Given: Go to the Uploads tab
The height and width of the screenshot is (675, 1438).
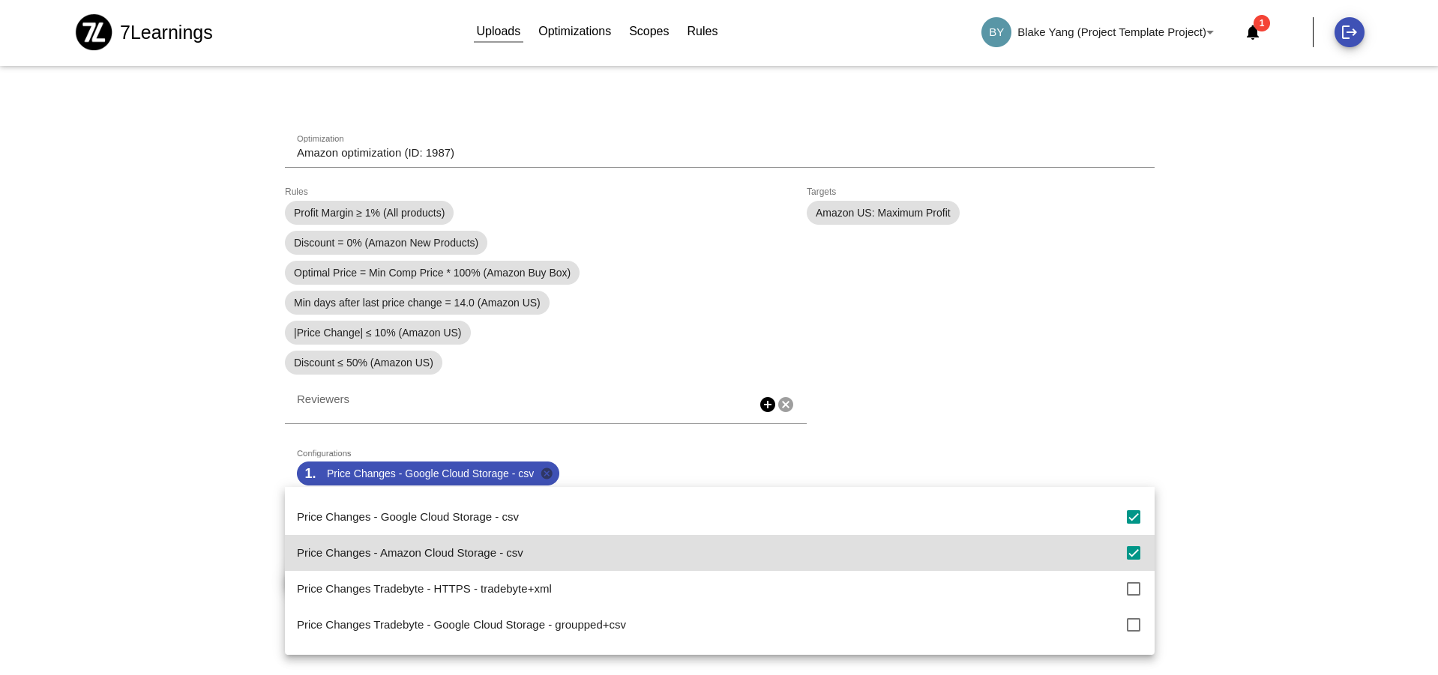Looking at the screenshot, I should [499, 31].
